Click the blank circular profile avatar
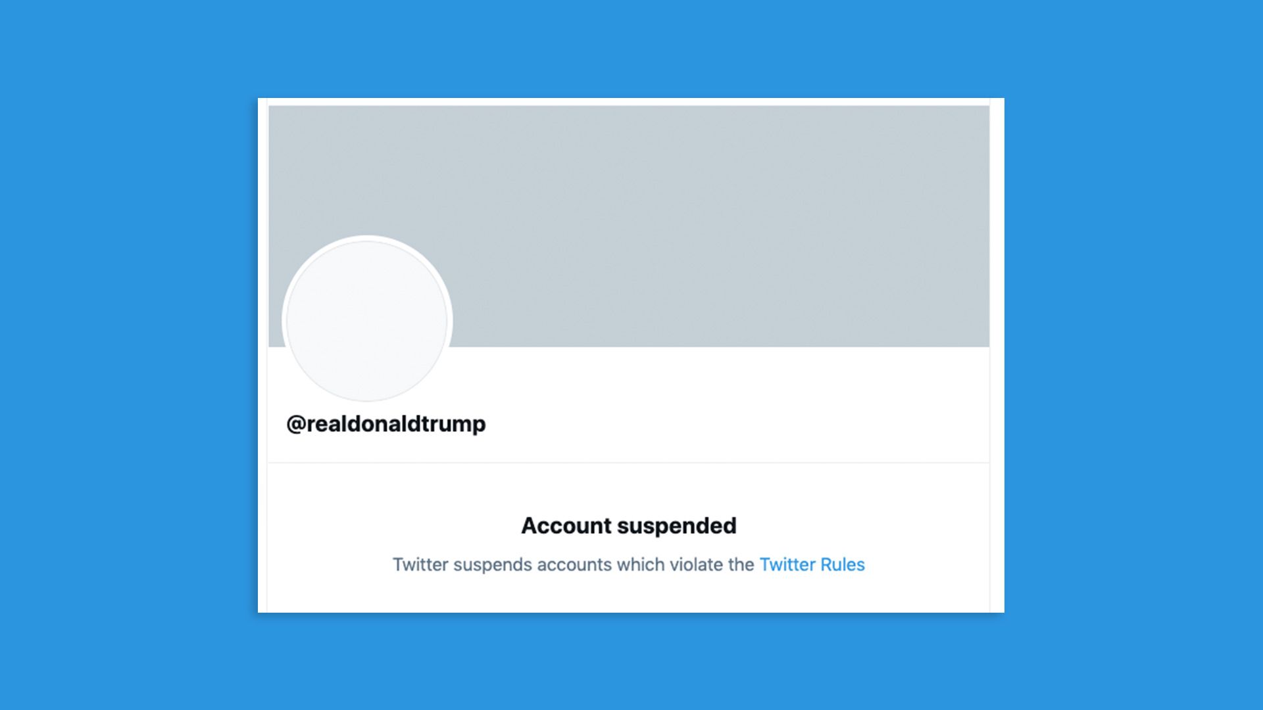Viewport: 1263px width, 710px height. pyautogui.click(x=367, y=320)
